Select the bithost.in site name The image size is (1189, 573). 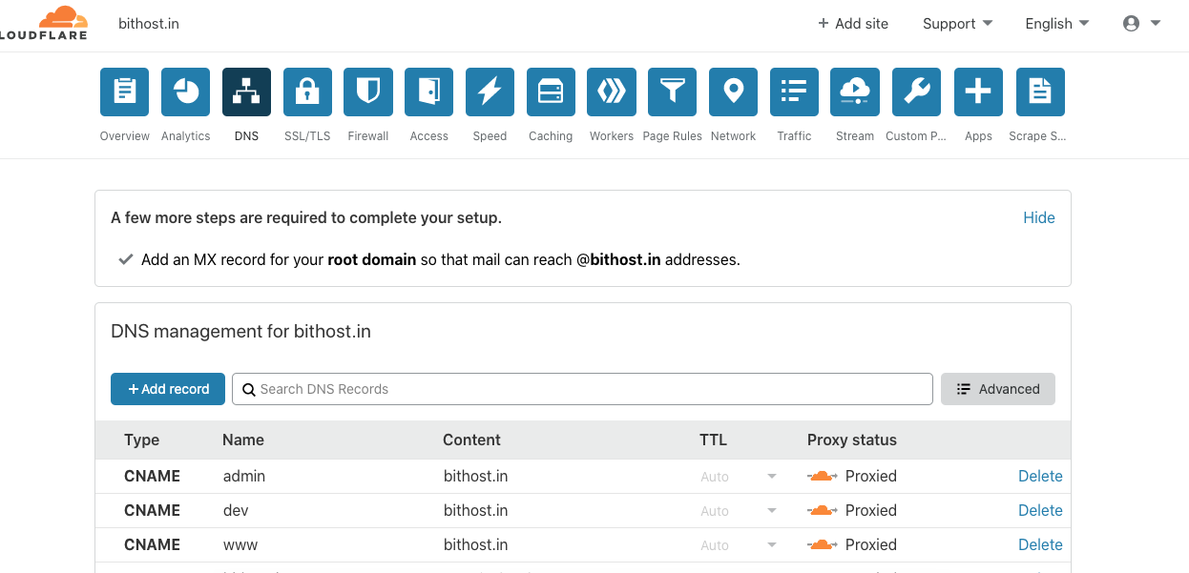tap(148, 23)
